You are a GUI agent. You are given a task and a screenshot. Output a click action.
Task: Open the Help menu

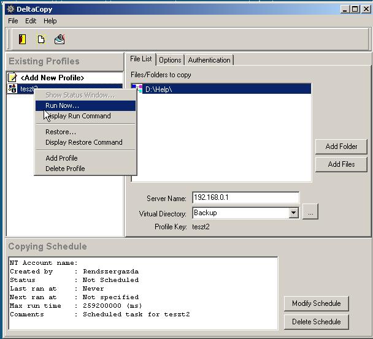tap(50, 21)
